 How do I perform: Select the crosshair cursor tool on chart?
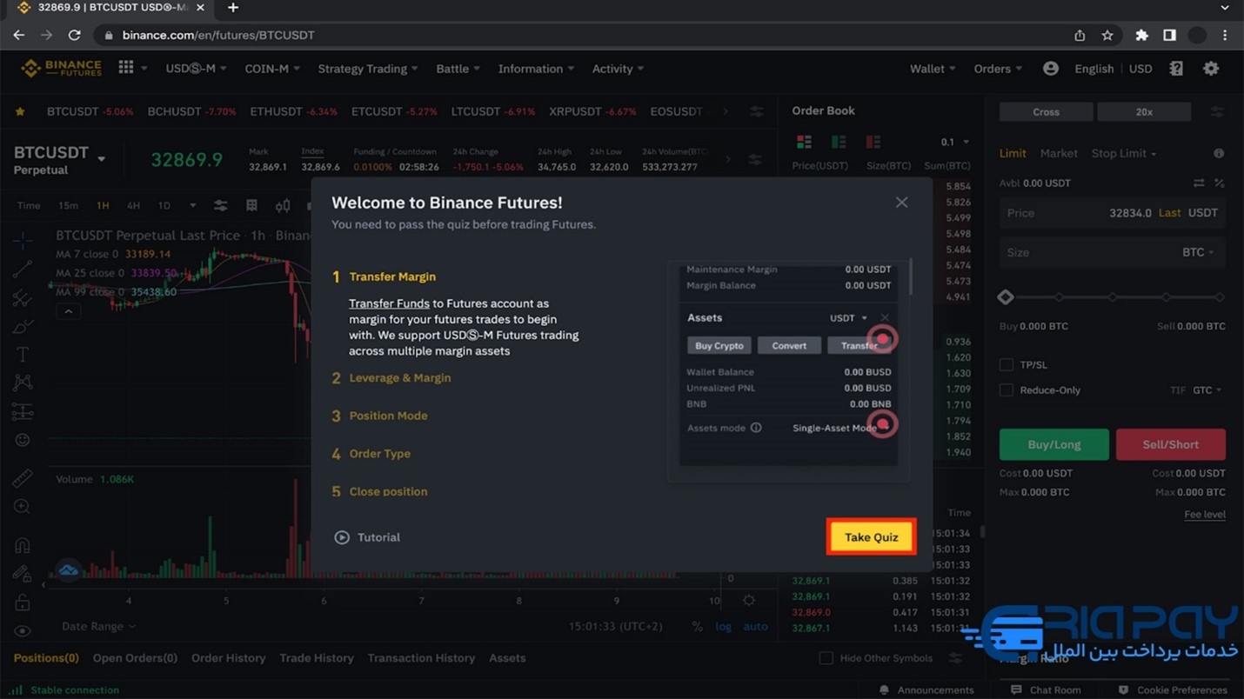[x=23, y=241]
